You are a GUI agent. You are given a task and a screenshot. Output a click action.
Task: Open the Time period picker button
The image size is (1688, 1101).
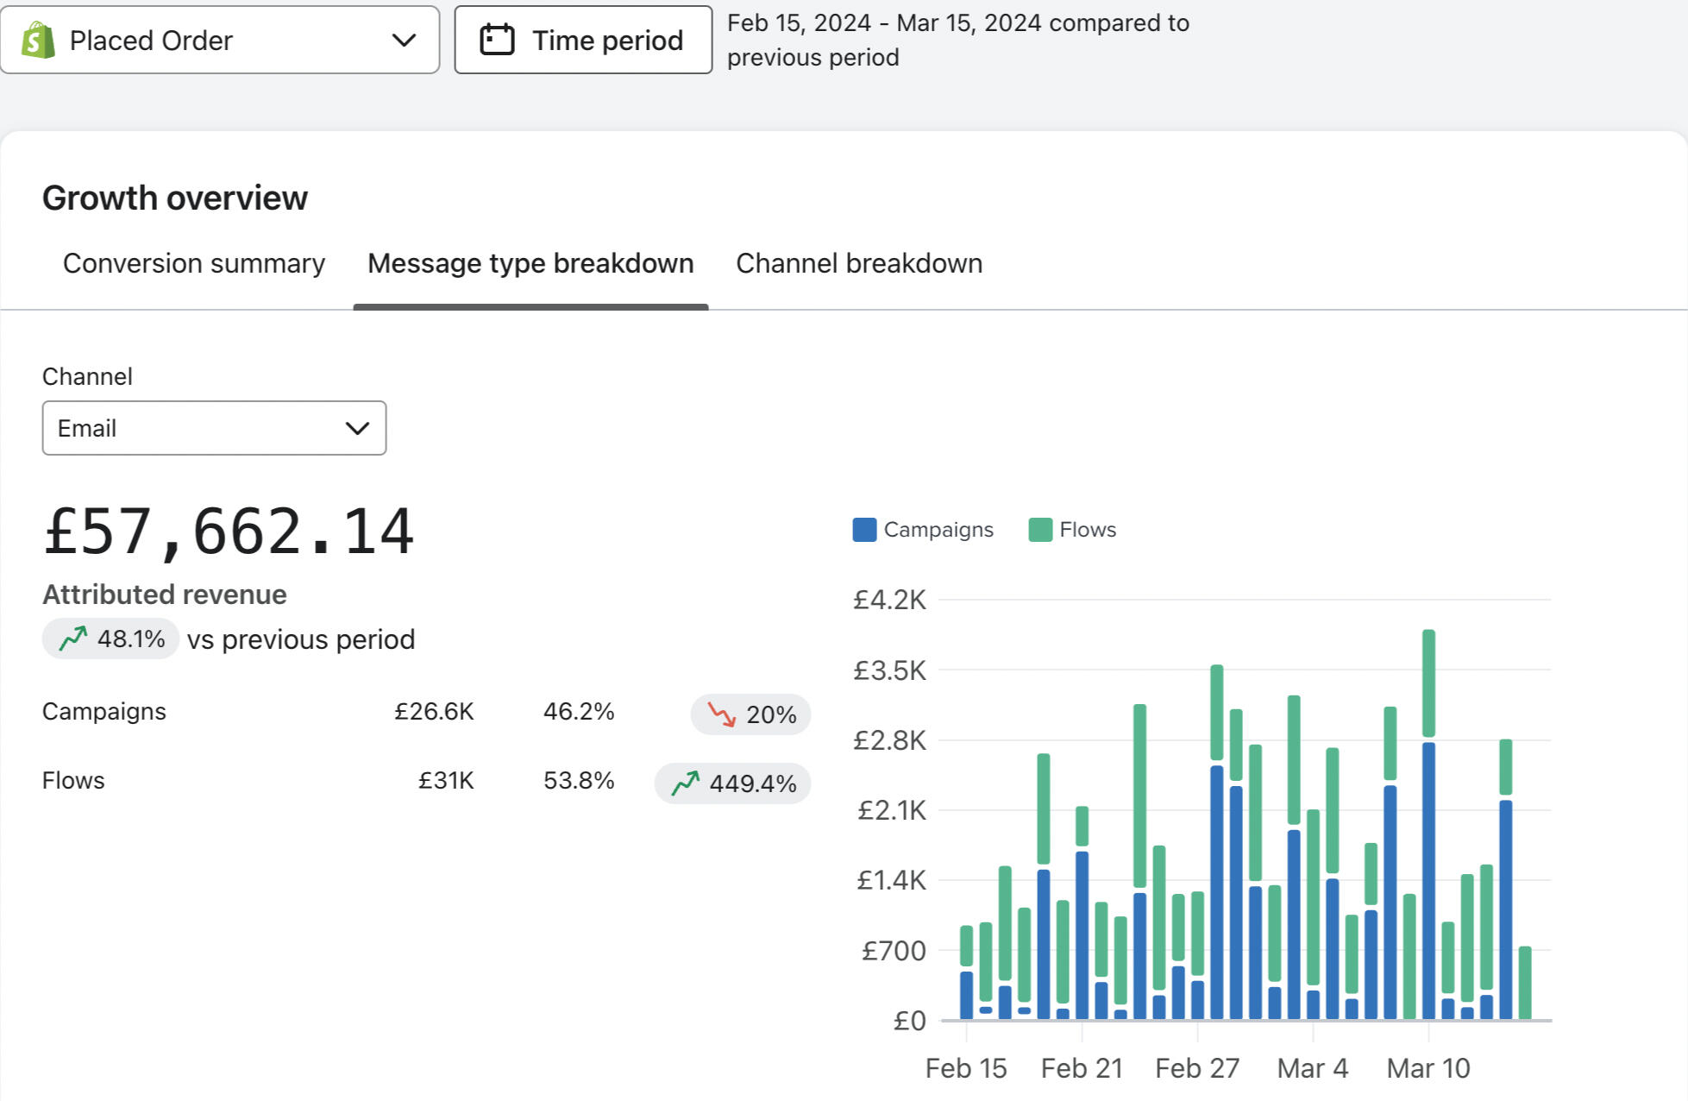[583, 40]
